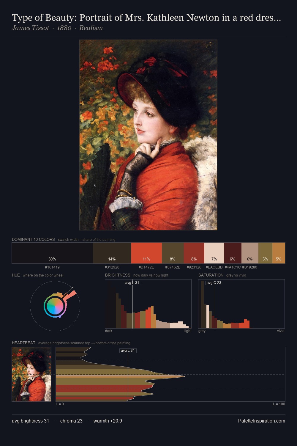Click the HUE section heading
The height and width of the screenshot is (446, 297).
tap(16, 275)
